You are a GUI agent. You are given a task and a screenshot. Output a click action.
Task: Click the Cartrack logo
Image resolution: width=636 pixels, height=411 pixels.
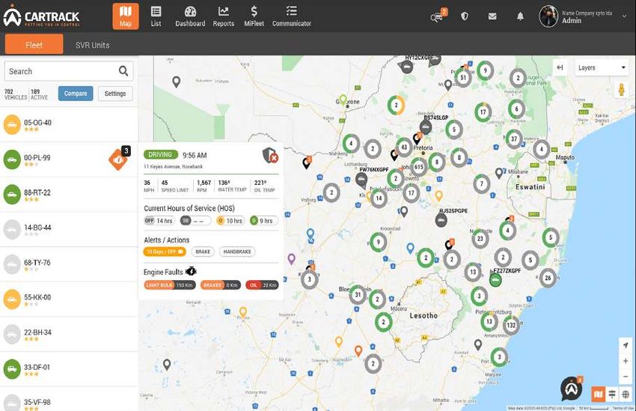(41, 16)
